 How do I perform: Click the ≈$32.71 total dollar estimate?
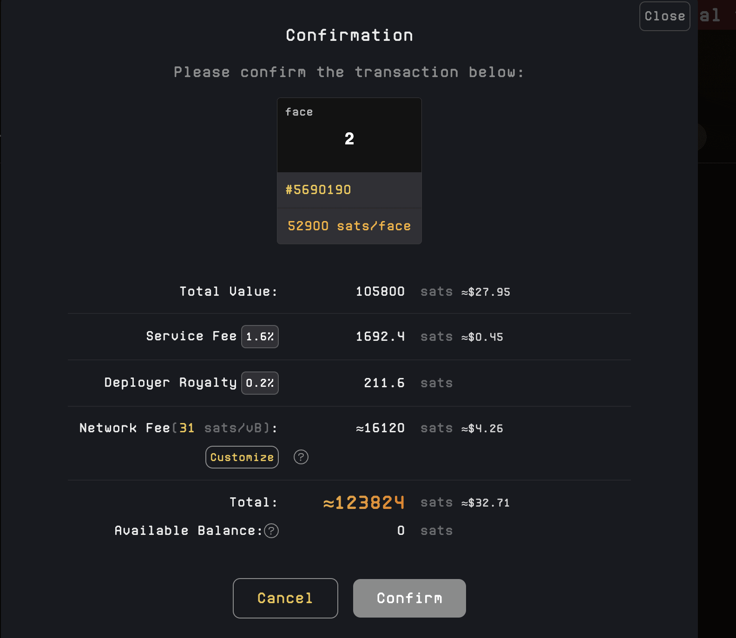pos(486,503)
